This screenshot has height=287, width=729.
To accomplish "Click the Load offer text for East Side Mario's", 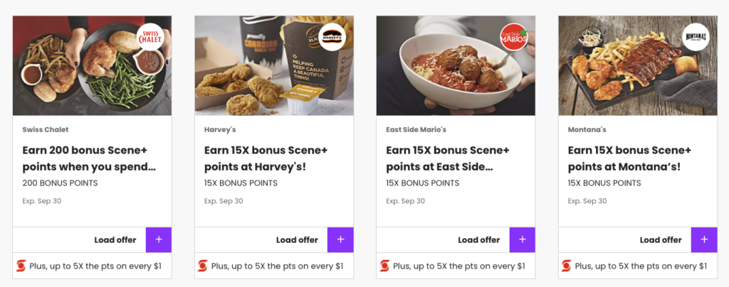I will tap(479, 239).
